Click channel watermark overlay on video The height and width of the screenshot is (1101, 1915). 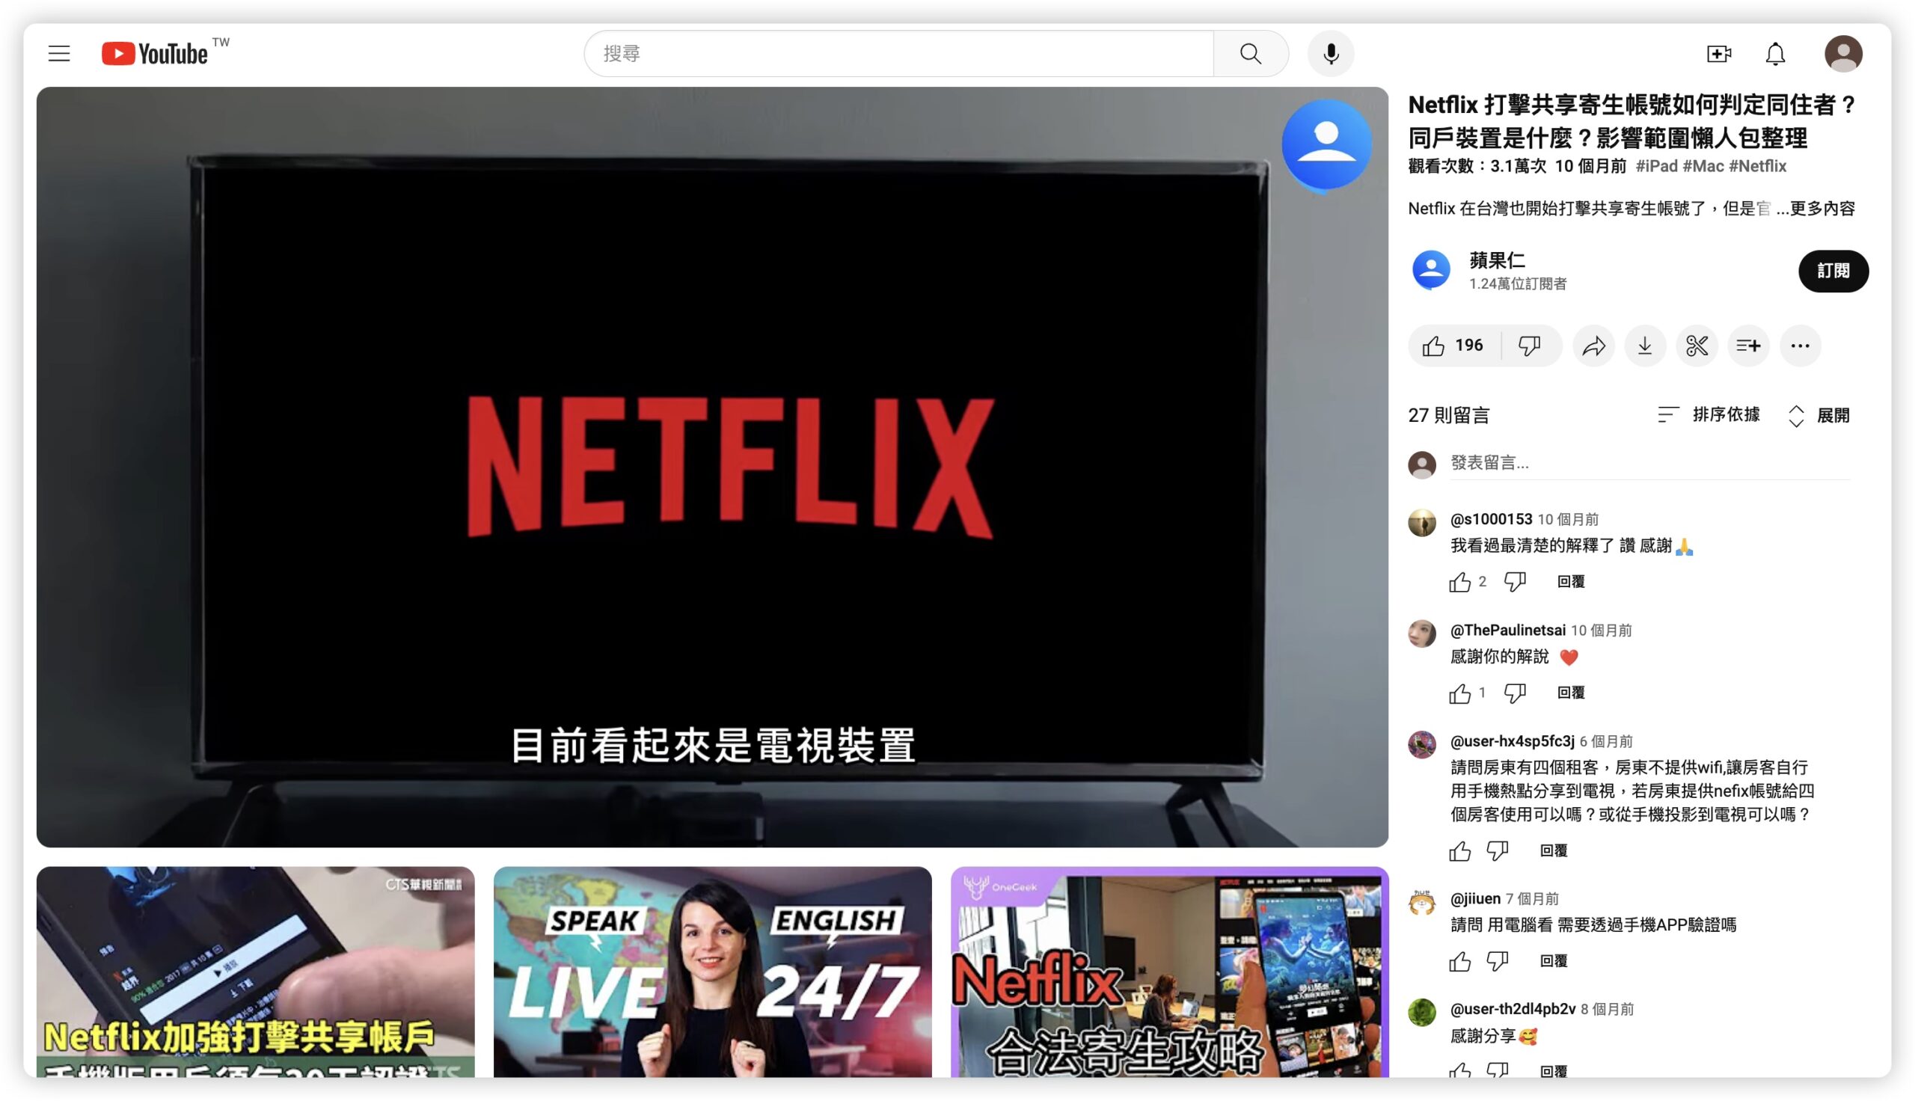[1326, 144]
